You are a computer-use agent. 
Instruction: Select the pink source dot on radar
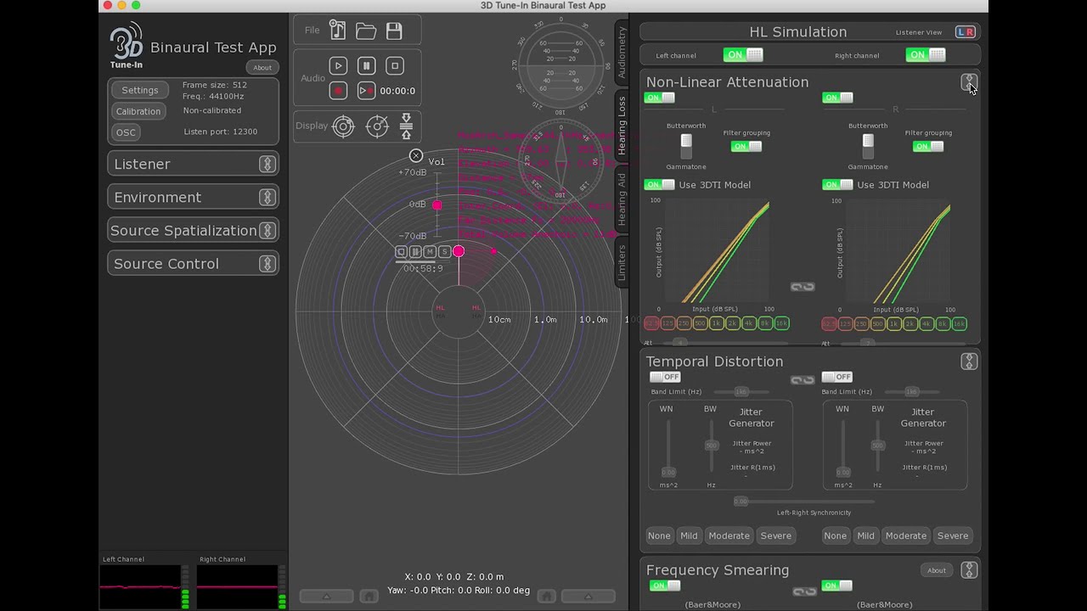(x=459, y=251)
